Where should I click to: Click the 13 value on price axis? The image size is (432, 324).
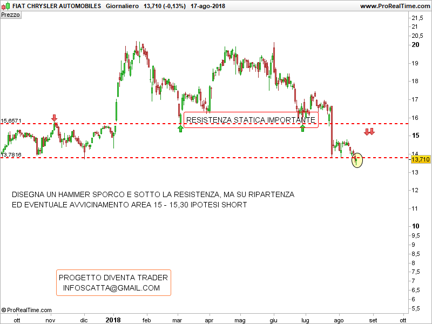[415, 172]
